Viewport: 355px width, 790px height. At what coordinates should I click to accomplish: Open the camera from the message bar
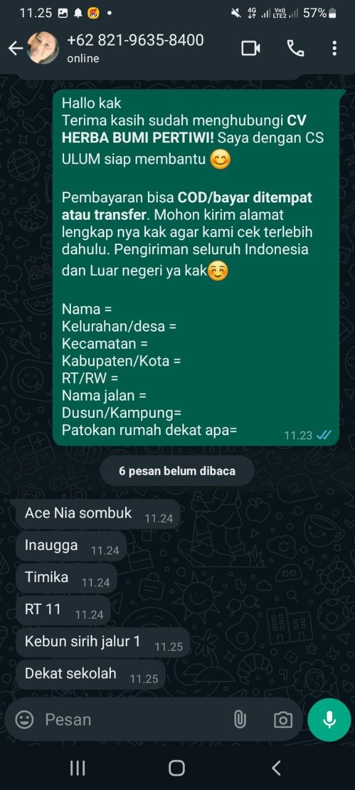[283, 720]
